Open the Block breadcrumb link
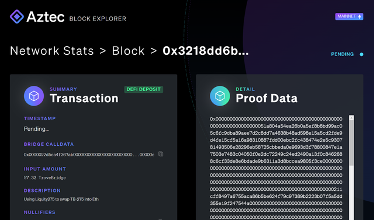 pos(129,51)
